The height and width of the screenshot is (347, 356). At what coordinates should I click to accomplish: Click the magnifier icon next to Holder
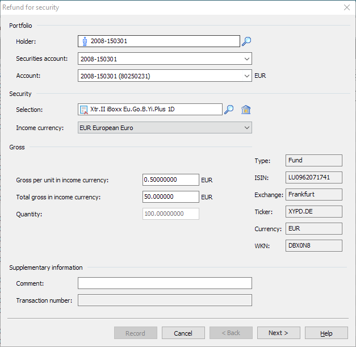[246, 41]
